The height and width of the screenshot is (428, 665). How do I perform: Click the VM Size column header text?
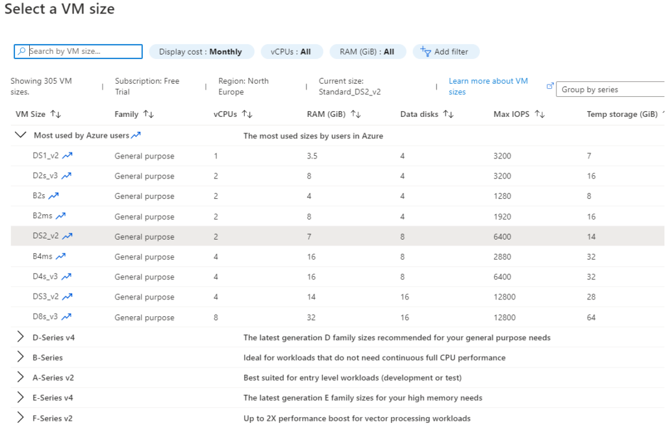pos(31,114)
